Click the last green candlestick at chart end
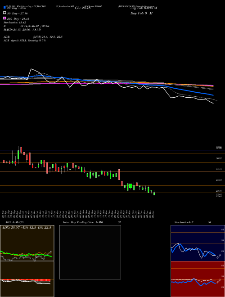225x297 pixels. (x=154, y=193)
